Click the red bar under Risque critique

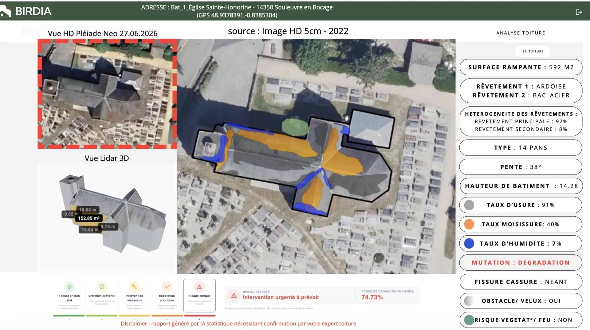200,316
